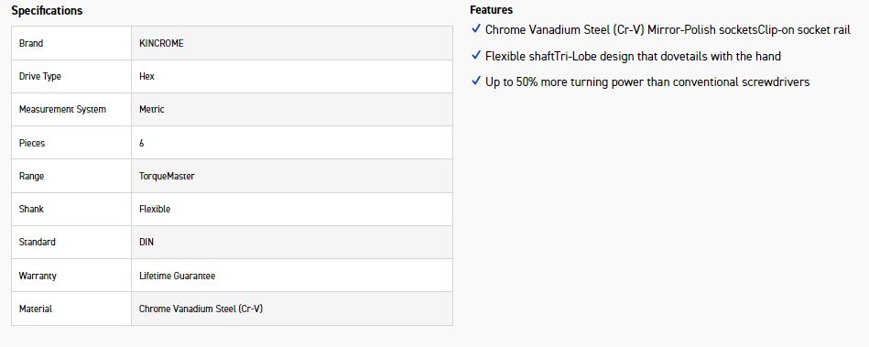Select the Measurement System label
The width and height of the screenshot is (869, 347).
tap(62, 109)
